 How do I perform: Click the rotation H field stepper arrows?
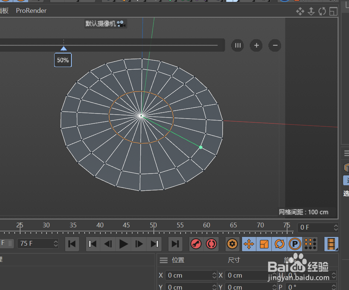coord(334,275)
